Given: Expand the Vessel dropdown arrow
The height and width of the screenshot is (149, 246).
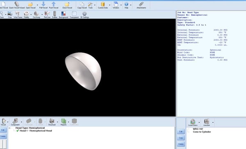Looking at the screenshot, I should pyautogui.click(x=8, y=122).
